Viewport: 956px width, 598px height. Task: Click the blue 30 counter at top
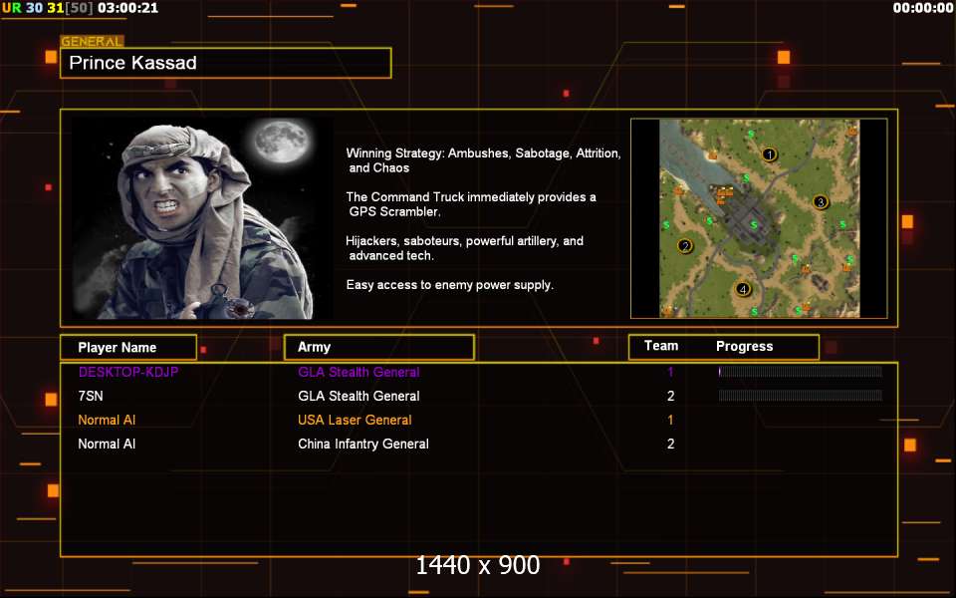tap(34, 8)
